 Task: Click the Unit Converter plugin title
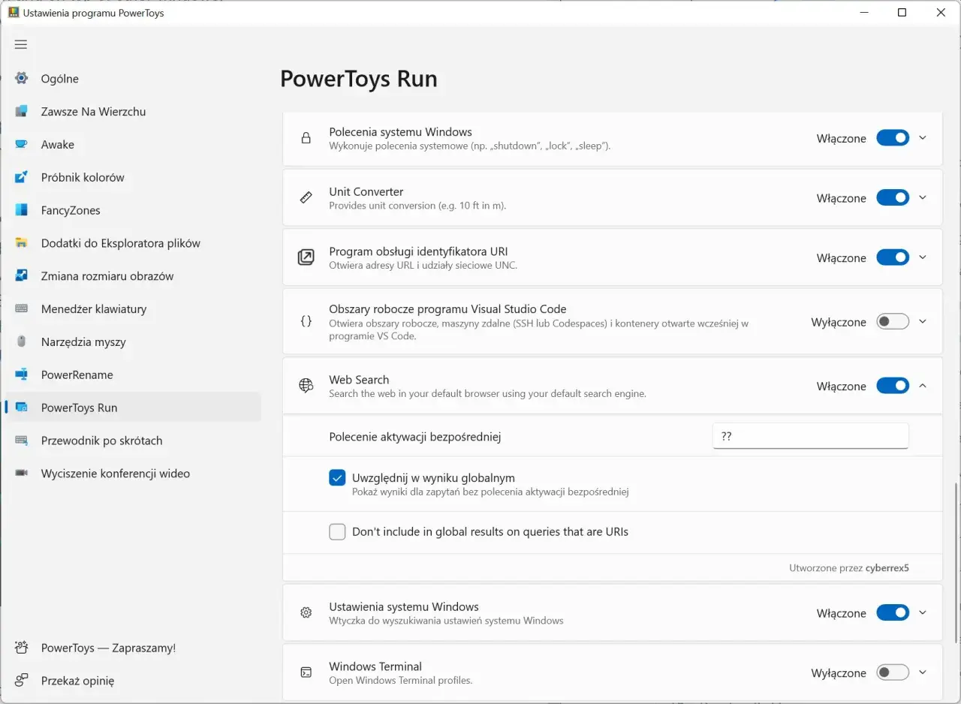[366, 191]
